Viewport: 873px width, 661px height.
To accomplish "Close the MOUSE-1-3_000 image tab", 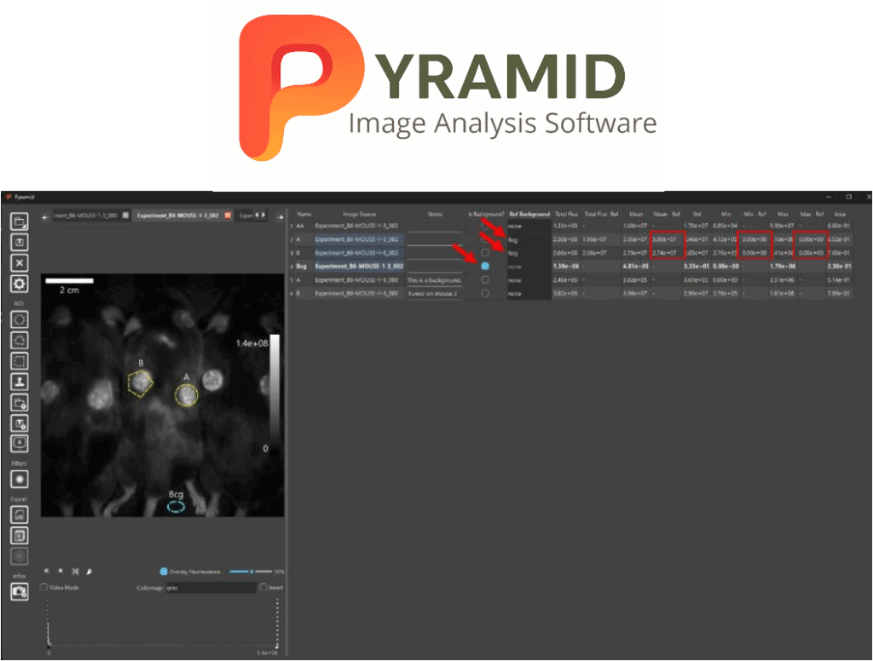I will 125,216.
